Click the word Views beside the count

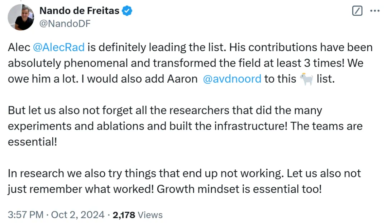click(x=150, y=215)
